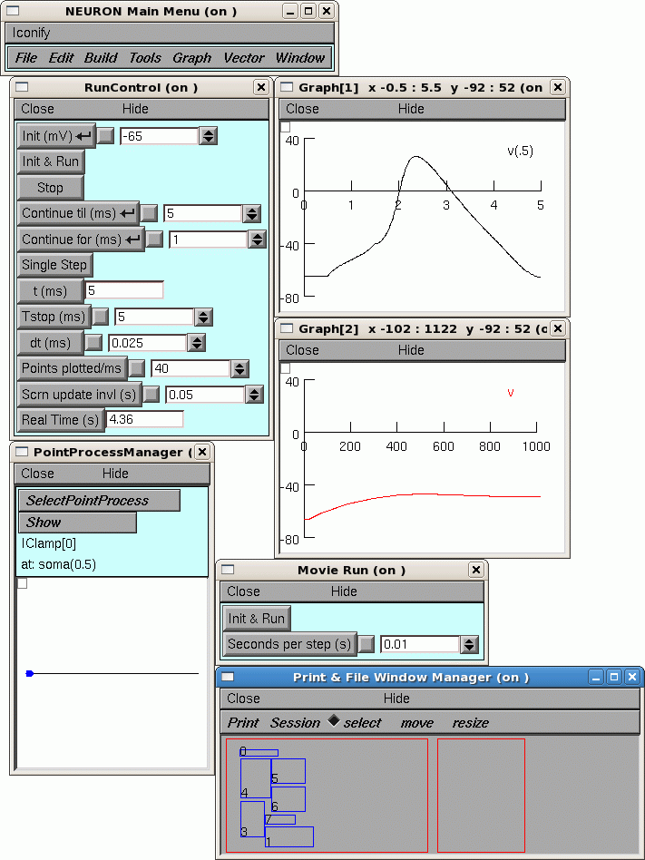Click the Stop button
Viewport: 645px width, 860px height.
(51, 188)
